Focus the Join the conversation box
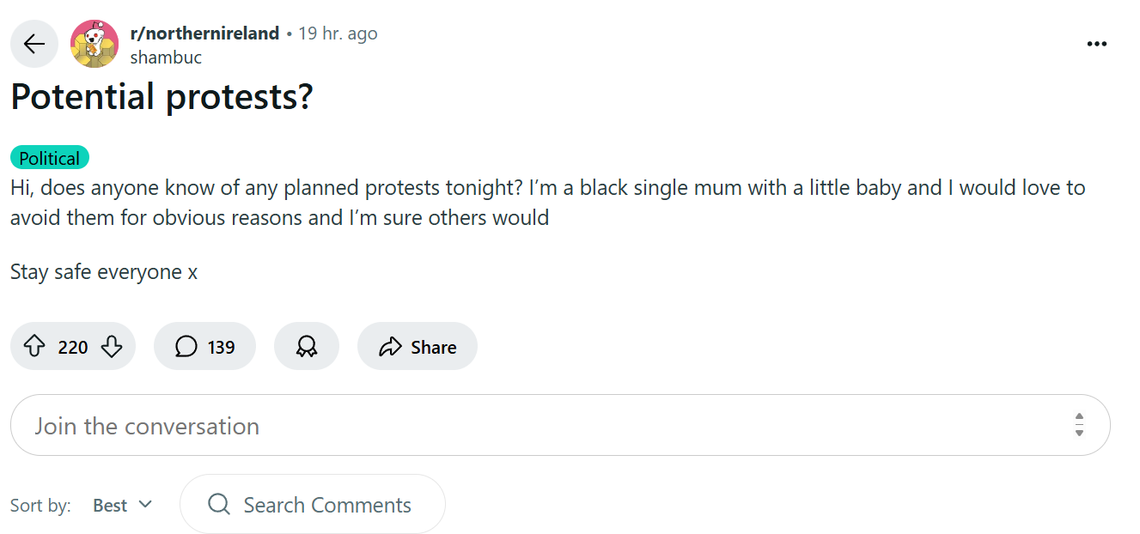Image resolution: width=1140 pixels, height=534 pixels. pos(560,425)
